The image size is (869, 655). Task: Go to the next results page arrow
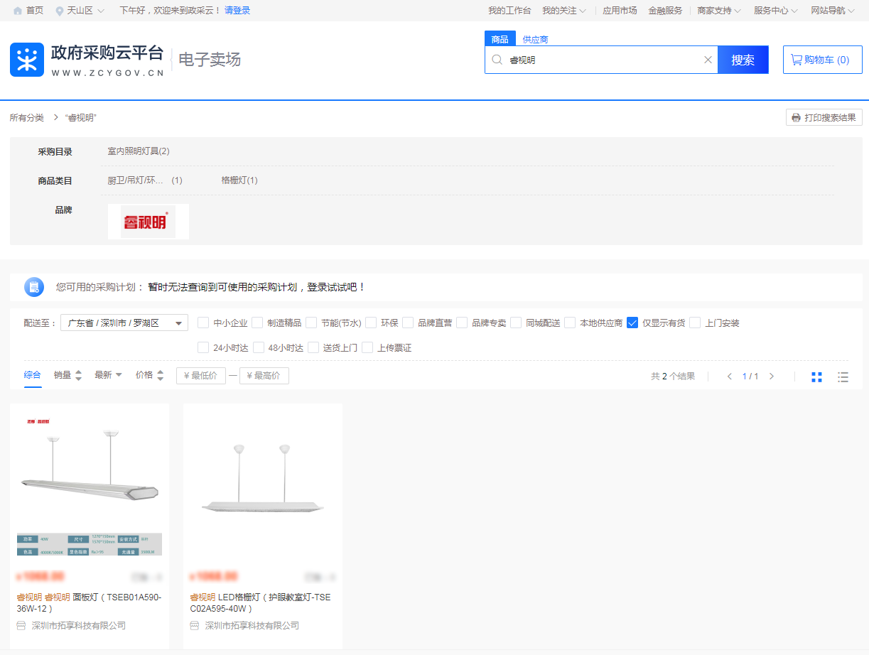click(772, 377)
